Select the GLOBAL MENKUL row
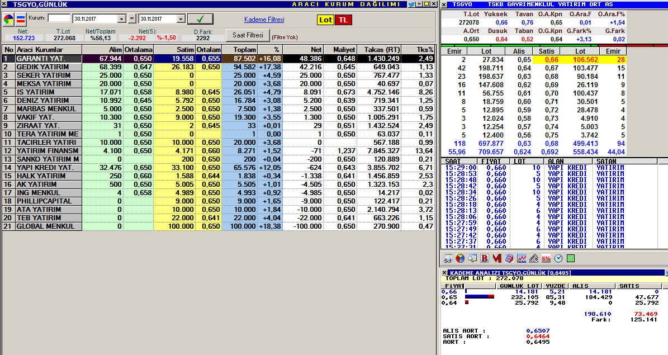The height and width of the screenshot is (355, 668). 218,226
